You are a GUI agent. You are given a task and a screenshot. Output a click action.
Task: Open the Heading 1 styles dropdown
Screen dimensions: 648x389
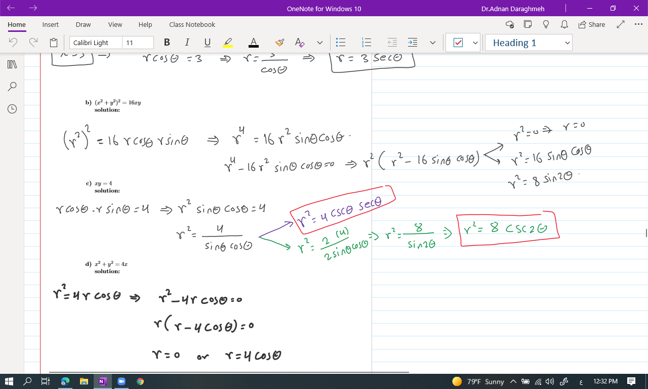529,43
